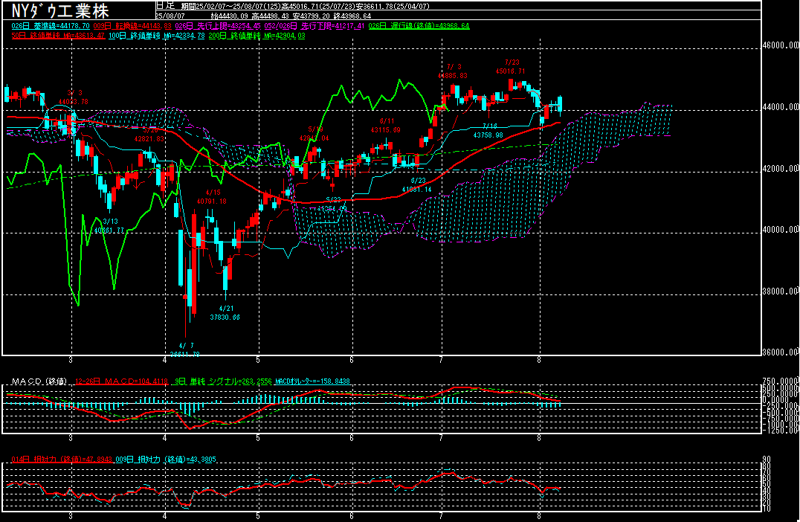The height and width of the screenshot is (522, 800).
Task: Click month 5 on MACD panel axis
Action: click(258, 438)
